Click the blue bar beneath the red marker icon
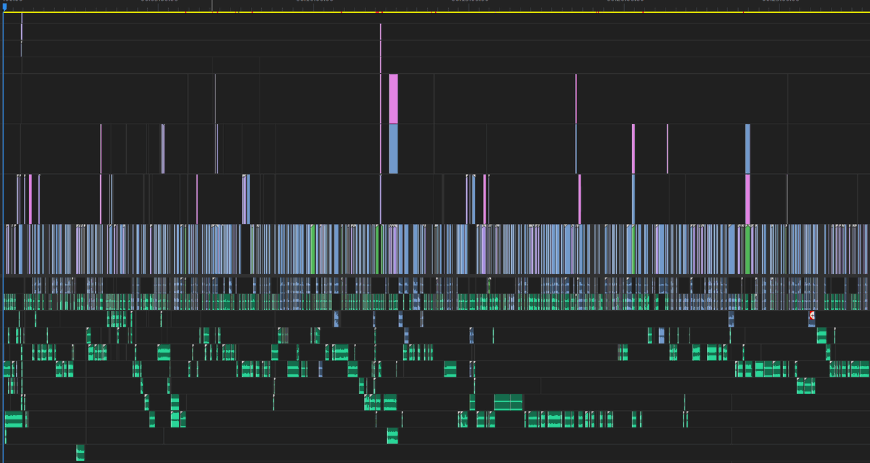Screen dimensions: 870x463 coord(812,324)
